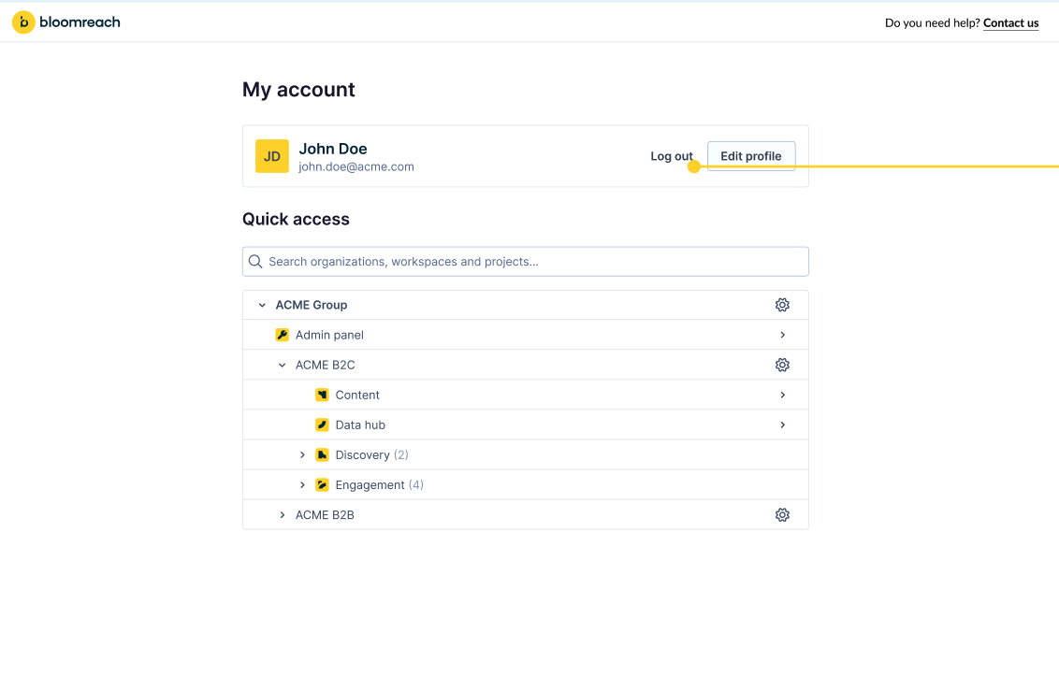Click the Engagement product icon

pyautogui.click(x=323, y=484)
